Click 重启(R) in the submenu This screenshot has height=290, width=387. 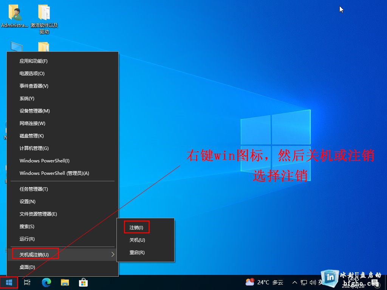(146, 252)
